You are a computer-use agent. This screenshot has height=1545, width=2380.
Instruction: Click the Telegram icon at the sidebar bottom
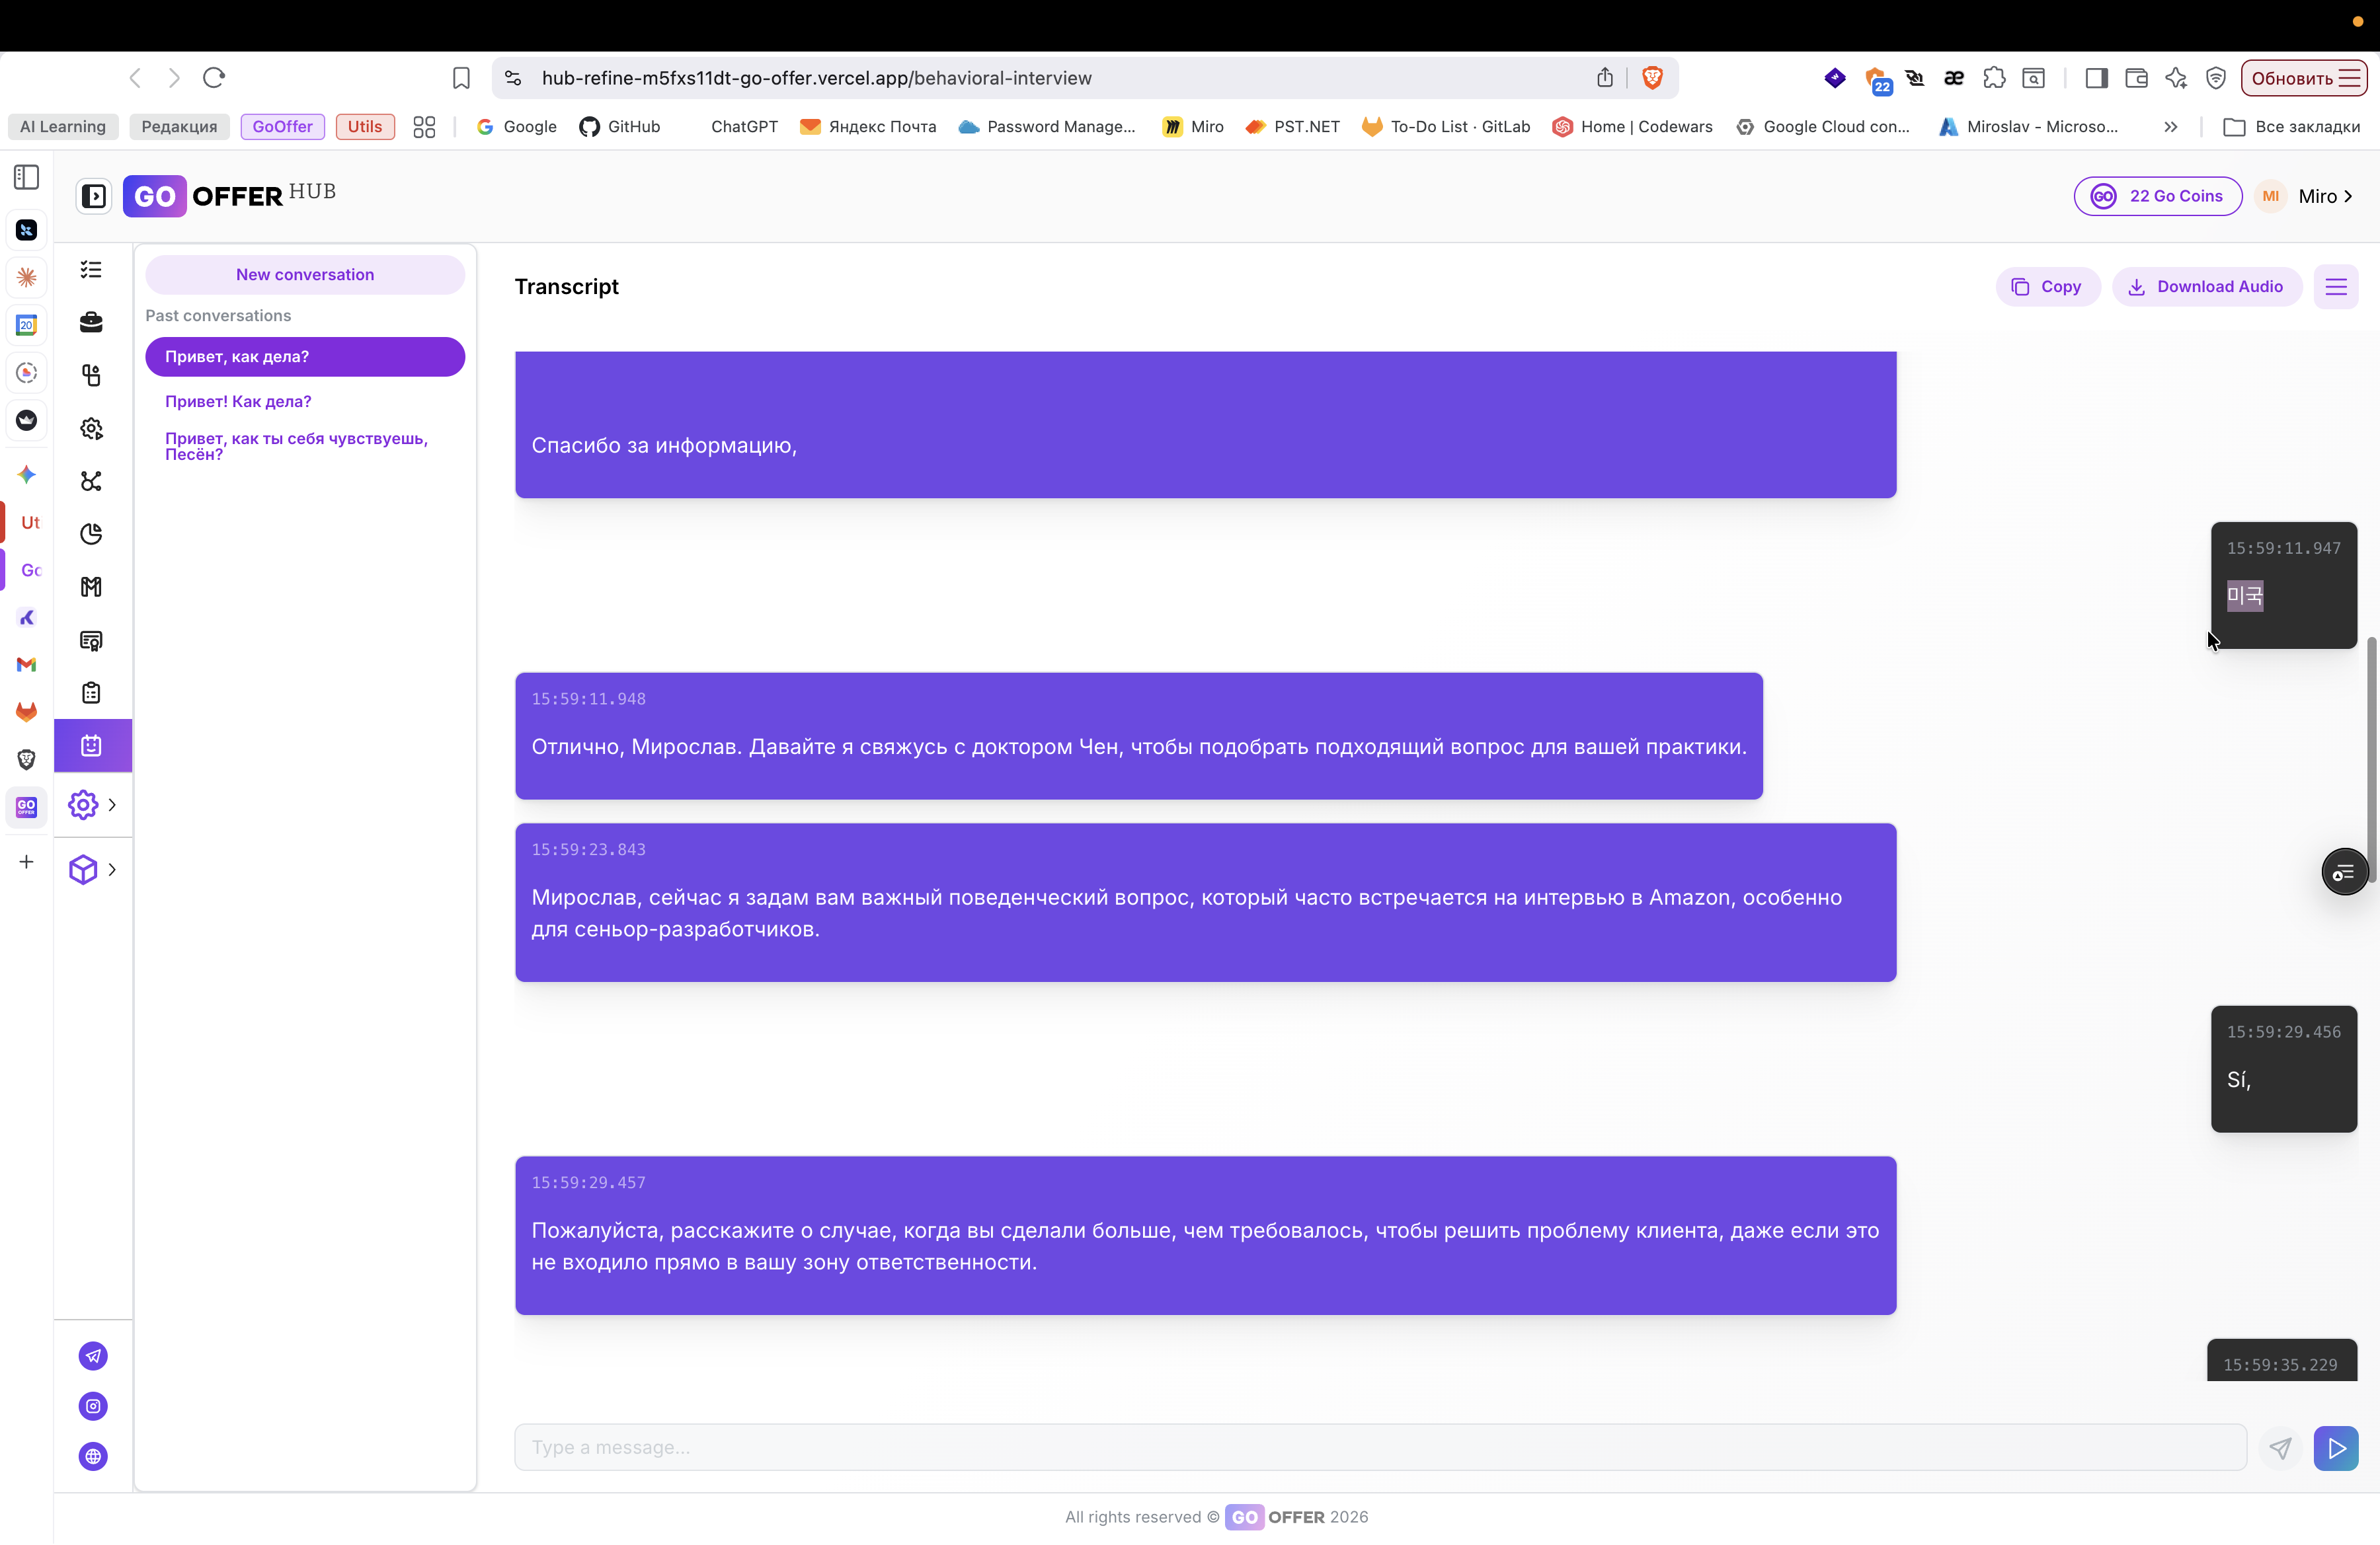coord(93,1356)
